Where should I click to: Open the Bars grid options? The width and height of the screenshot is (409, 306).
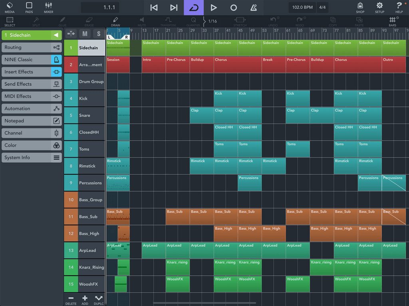(393, 22)
